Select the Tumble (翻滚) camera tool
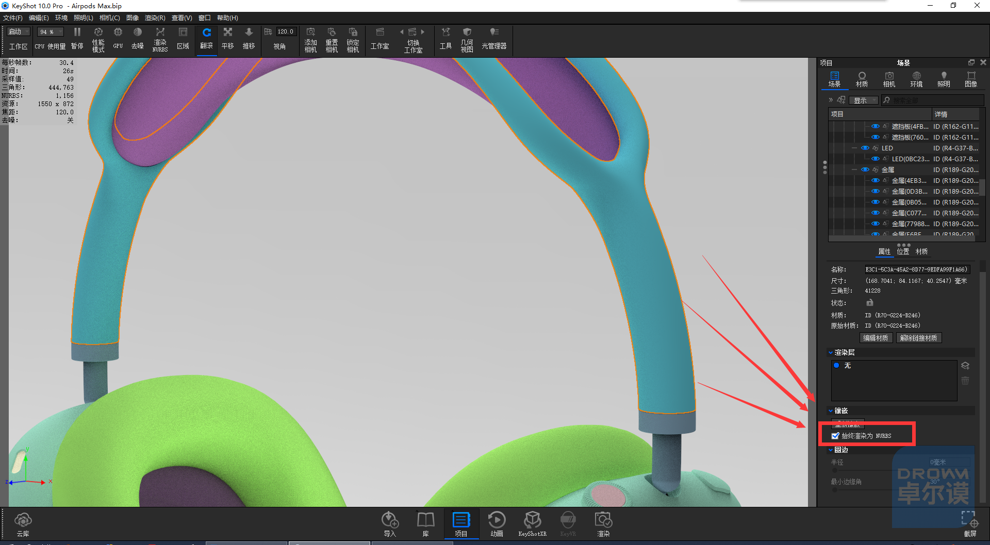 (206, 39)
